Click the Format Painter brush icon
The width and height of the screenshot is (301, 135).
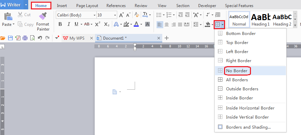pyautogui.click(x=43, y=16)
